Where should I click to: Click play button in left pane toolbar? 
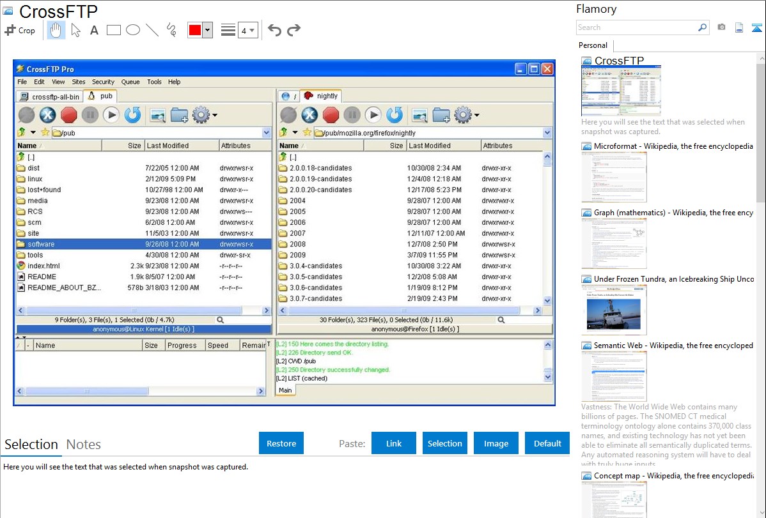tap(111, 115)
